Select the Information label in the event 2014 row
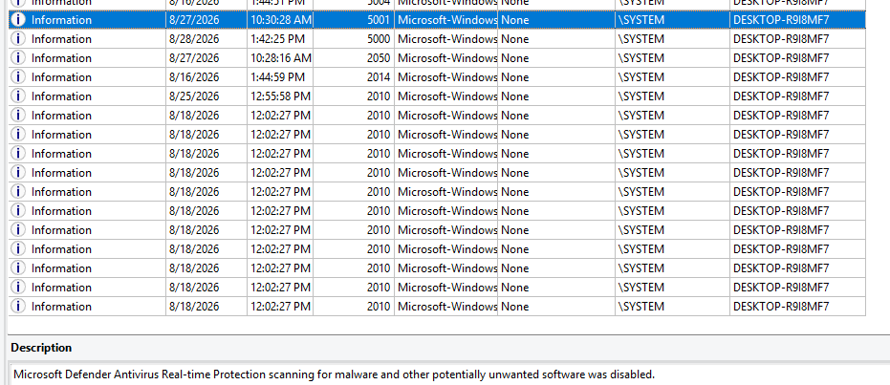Screen dimensions: 890x385 (61, 77)
